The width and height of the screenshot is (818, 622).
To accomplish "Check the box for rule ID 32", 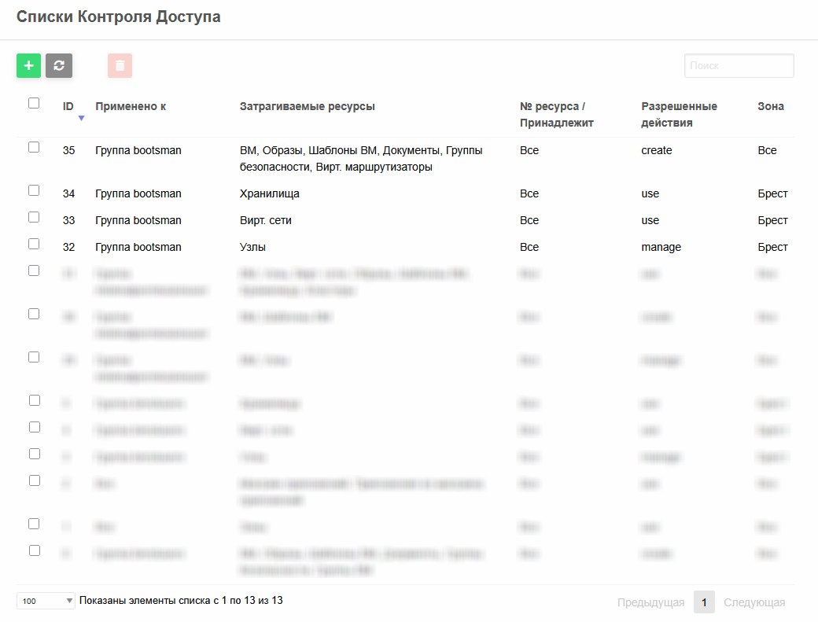I will tap(34, 244).
